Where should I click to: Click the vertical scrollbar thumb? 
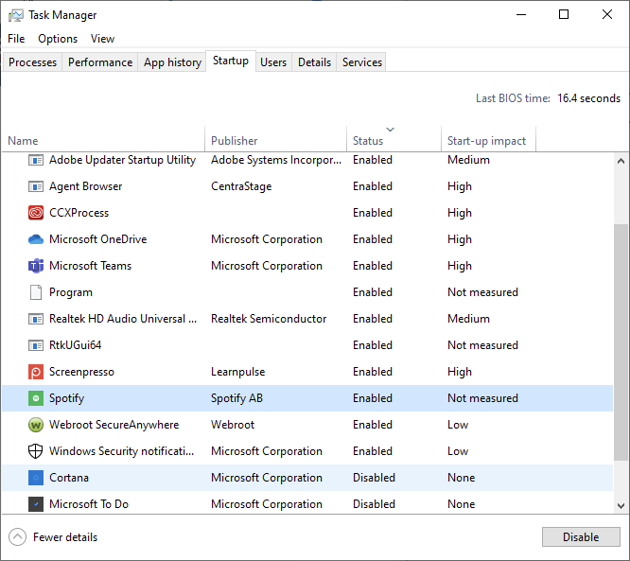tap(621, 342)
